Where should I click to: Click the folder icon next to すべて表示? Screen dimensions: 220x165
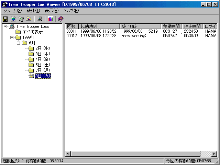coord(18,32)
